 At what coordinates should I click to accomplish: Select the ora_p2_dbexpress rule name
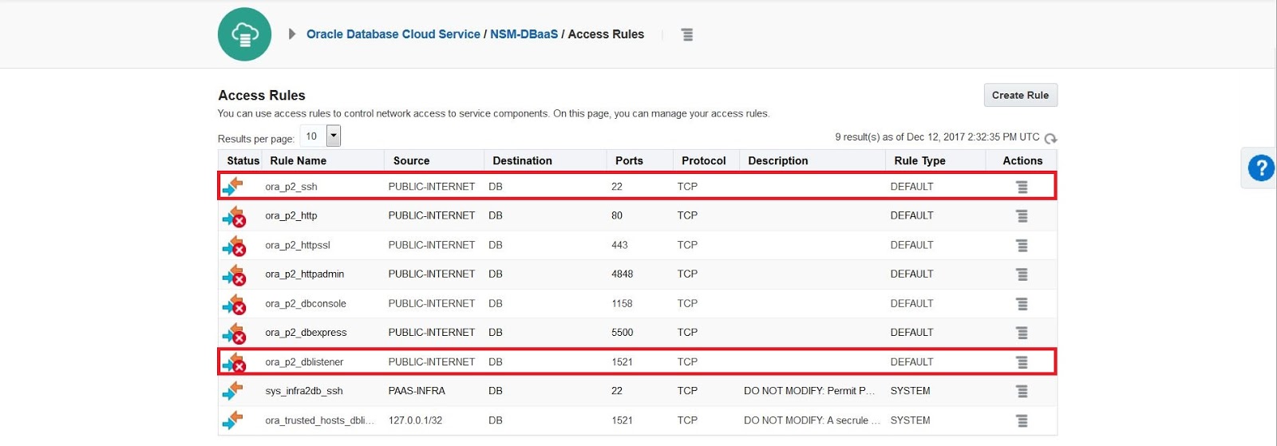(306, 332)
